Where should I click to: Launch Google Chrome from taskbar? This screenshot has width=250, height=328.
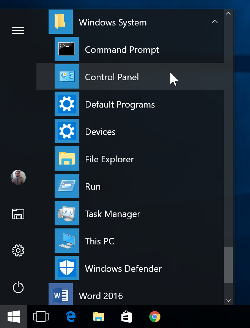(x=154, y=317)
